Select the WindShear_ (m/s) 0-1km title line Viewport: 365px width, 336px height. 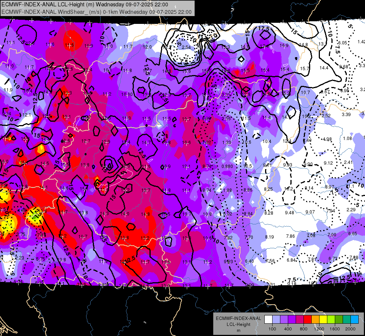(x=97, y=12)
